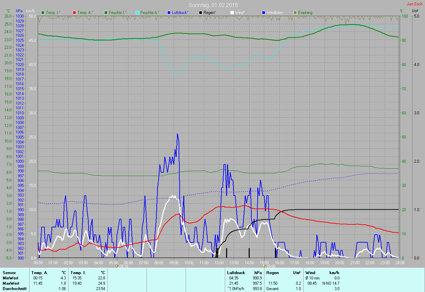
Task: Click the black Regen legend square
Action: (201, 13)
